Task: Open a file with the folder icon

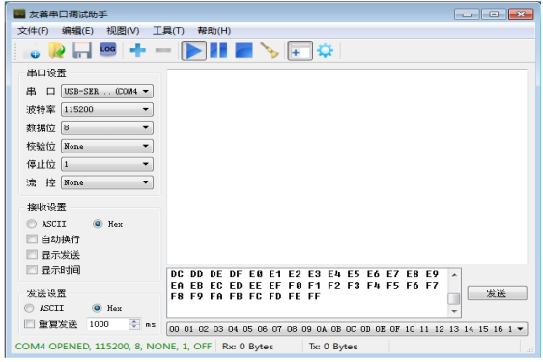Action: click(56, 50)
